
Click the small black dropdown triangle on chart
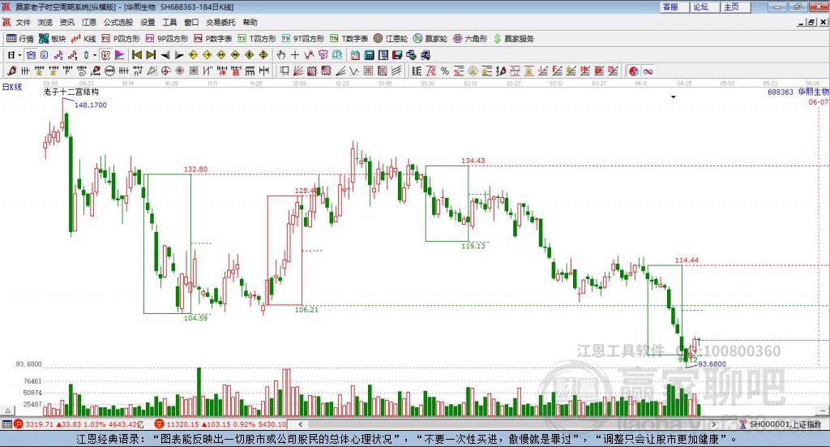pos(674,97)
